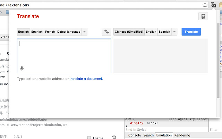Switch to DevTools Search tab
Image resolution: width=222 pixels, height=139 pixels.
pos(148,135)
